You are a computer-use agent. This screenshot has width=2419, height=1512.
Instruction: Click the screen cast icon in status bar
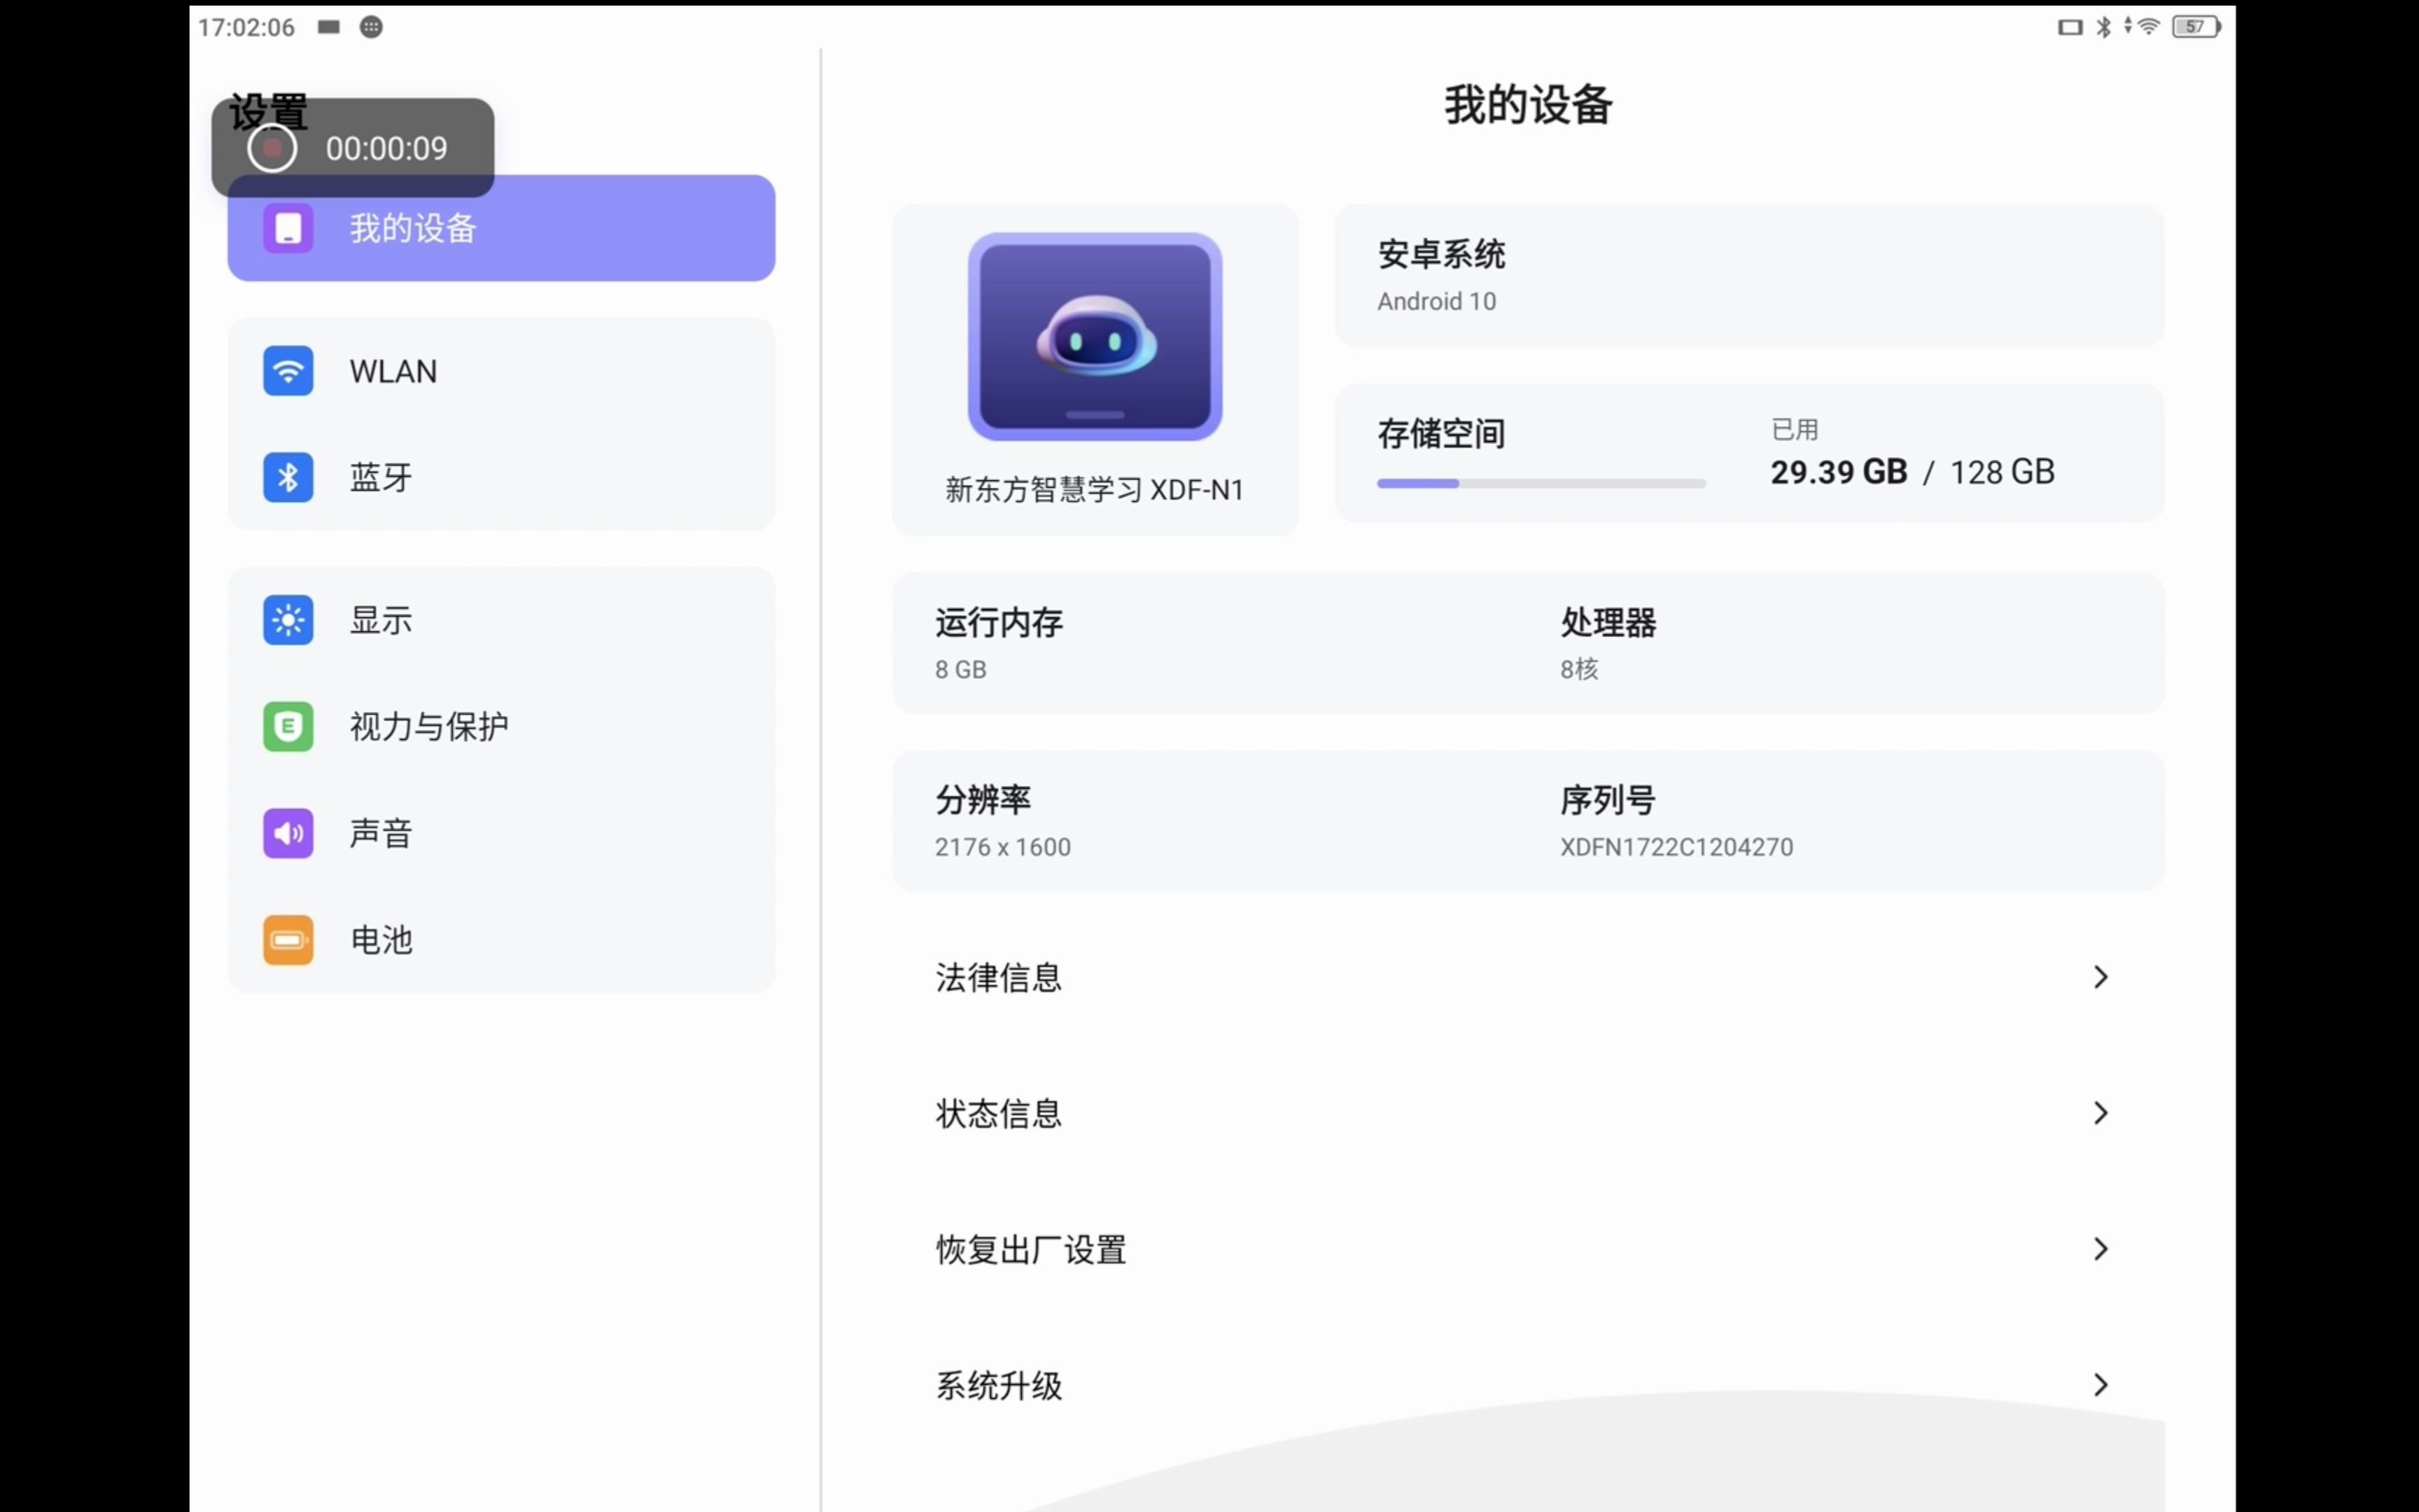coord(2069,27)
